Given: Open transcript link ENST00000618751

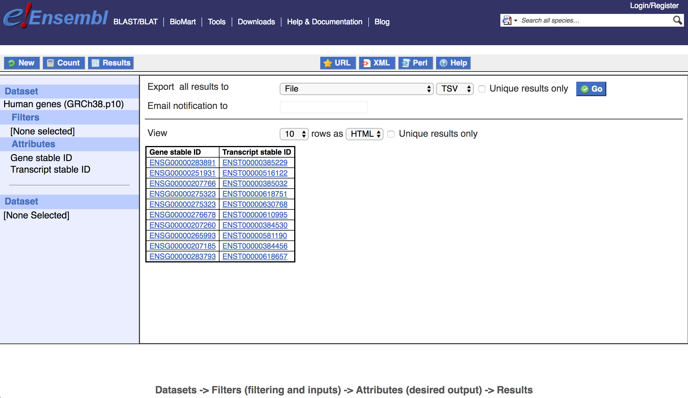Looking at the screenshot, I should coord(255,194).
